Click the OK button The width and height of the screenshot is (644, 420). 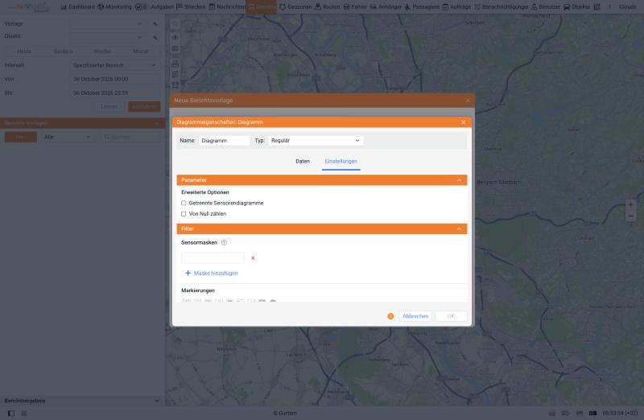451,316
